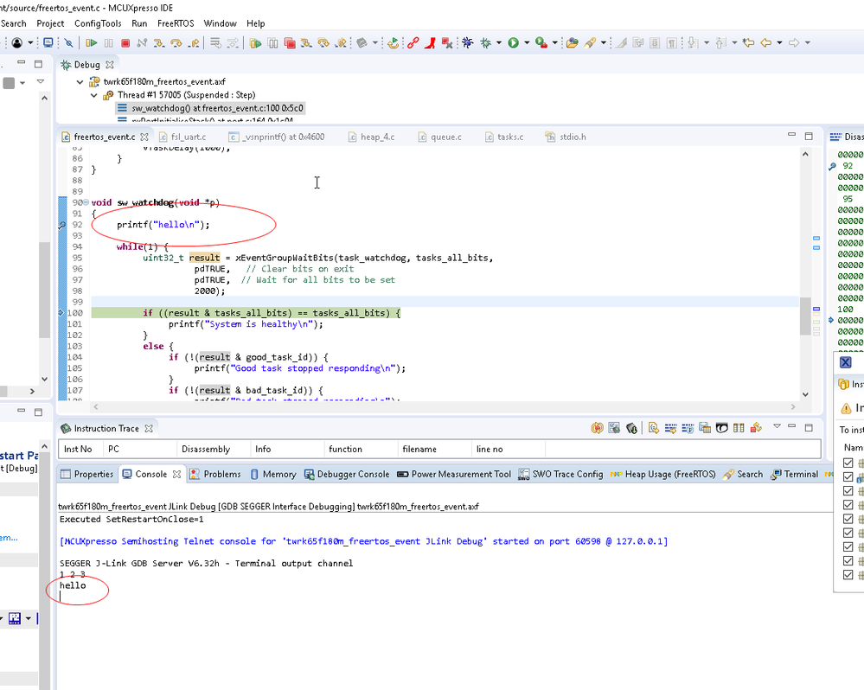Viewport: 864px width, 690px height.
Task: Click the monitor icon in the toolbar
Action: tap(48, 43)
